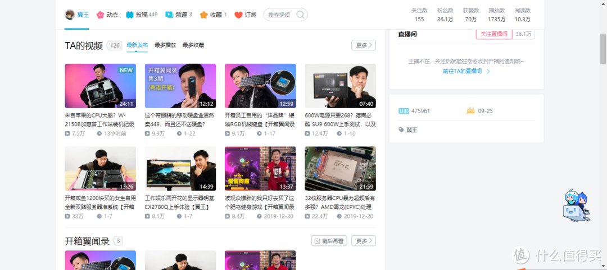This screenshot has height=270, width=607.
Task: Click the magnifier search icon
Action: [x=300, y=15]
